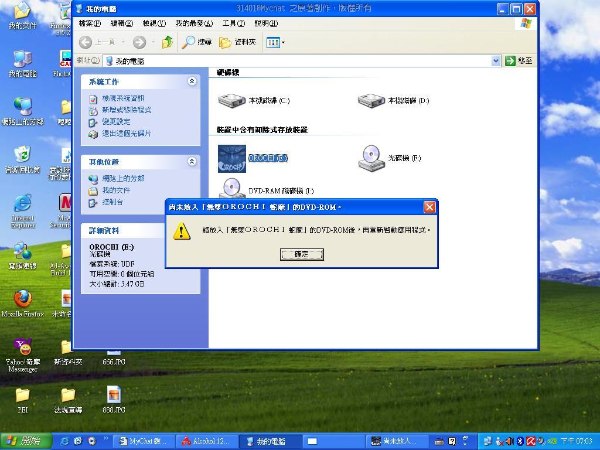Switch to Alcohol 12... taskbar button

coord(208,441)
